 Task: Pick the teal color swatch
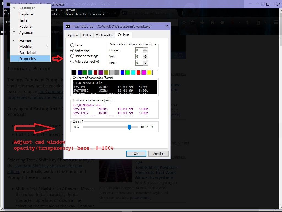tap(90, 72)
